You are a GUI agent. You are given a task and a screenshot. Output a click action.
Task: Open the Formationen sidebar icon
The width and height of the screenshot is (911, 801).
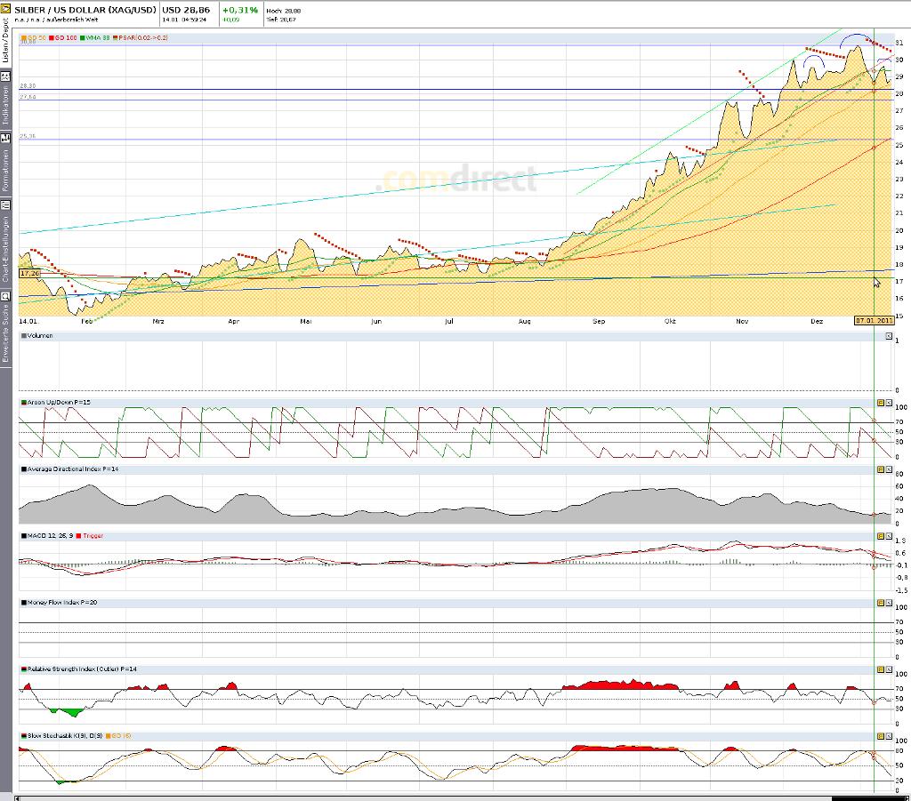5,138
